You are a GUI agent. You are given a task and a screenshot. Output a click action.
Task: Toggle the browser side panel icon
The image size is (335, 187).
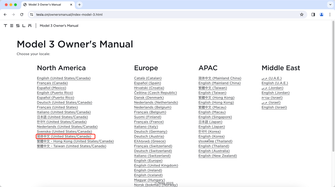[x=313, y=15]
